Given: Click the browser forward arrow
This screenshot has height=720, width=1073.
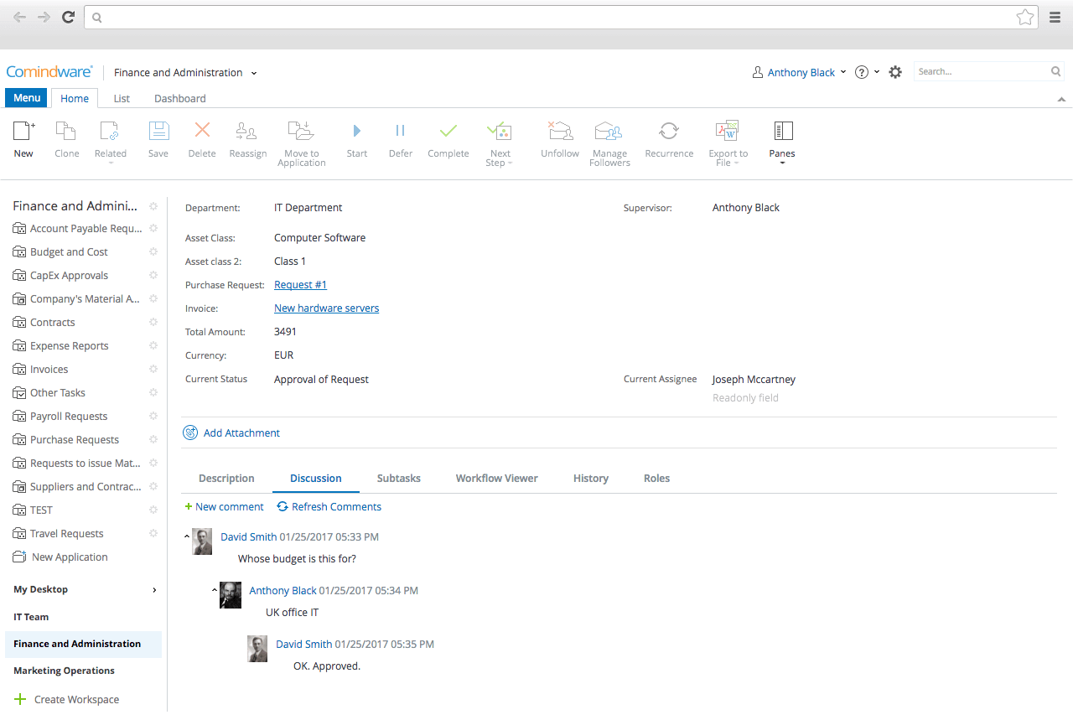Looking at the screenshot, I should [x=44, y=17].
